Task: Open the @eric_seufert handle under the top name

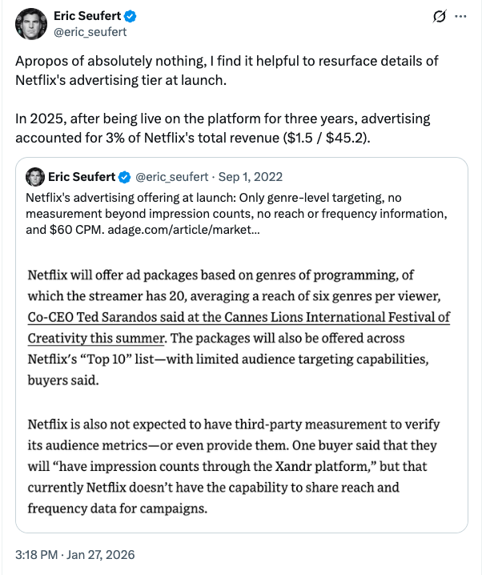Action: tap(90, 32)
